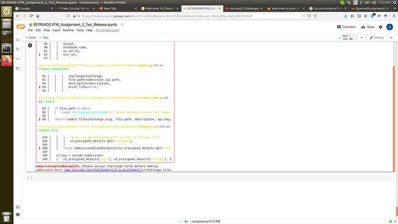Go to Firefox home page
Image resolution: width=398 pixels, height=224 pixels.
tap(37, 16)
